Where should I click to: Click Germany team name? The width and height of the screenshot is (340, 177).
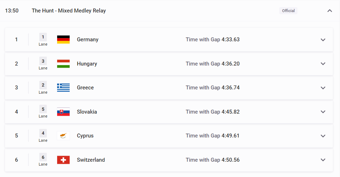87,40
